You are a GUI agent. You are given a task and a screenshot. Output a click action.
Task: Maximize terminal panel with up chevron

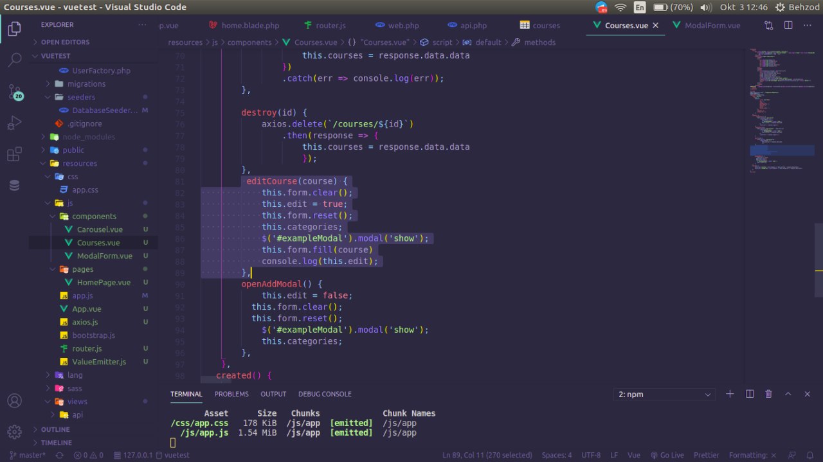click(788, 394)
